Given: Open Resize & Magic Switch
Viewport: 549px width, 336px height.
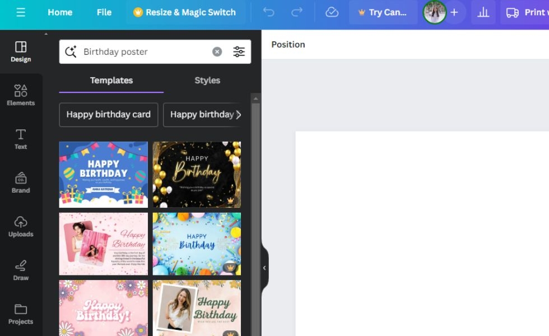Looking at the screenshot, I should (x=185, y=12).
